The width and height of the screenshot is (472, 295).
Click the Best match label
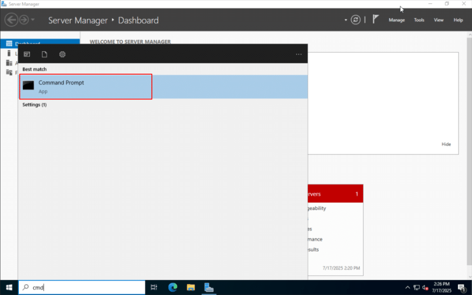click(34, 69)
